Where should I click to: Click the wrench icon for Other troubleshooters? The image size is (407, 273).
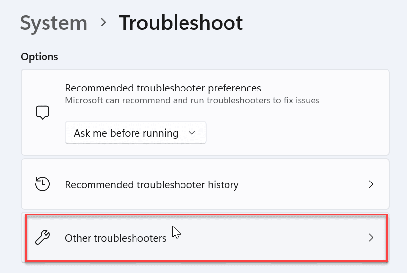coord(43,238)
